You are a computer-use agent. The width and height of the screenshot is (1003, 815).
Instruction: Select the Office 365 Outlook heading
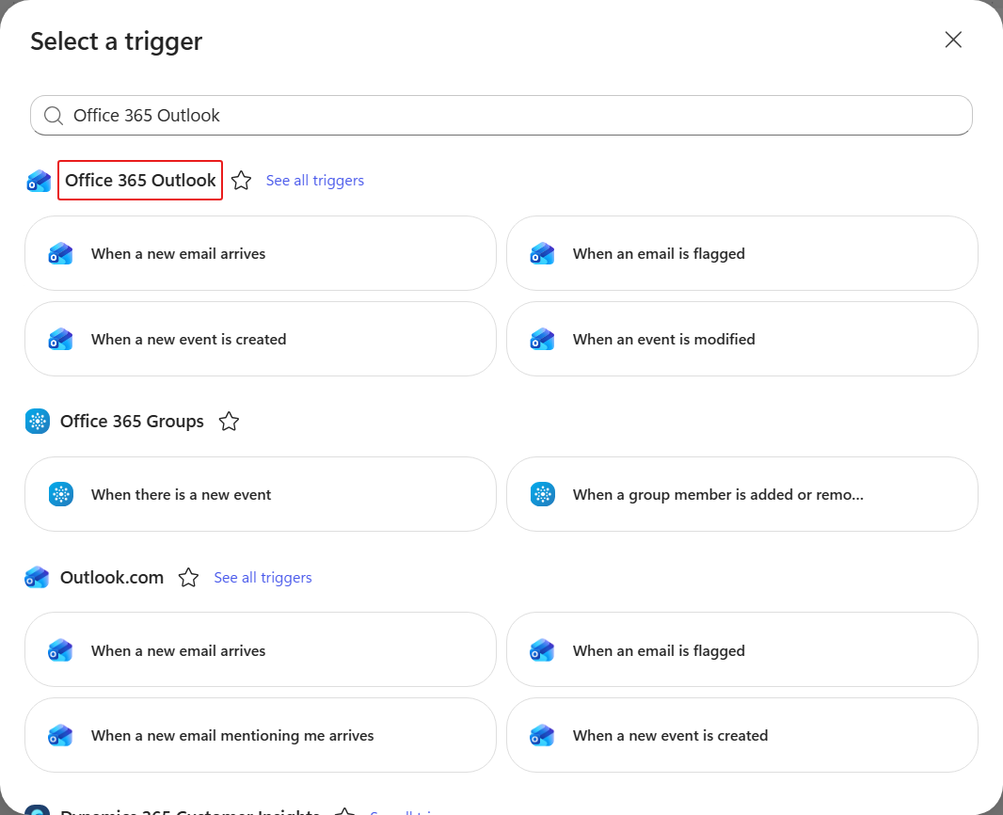(x=140, y=181)
